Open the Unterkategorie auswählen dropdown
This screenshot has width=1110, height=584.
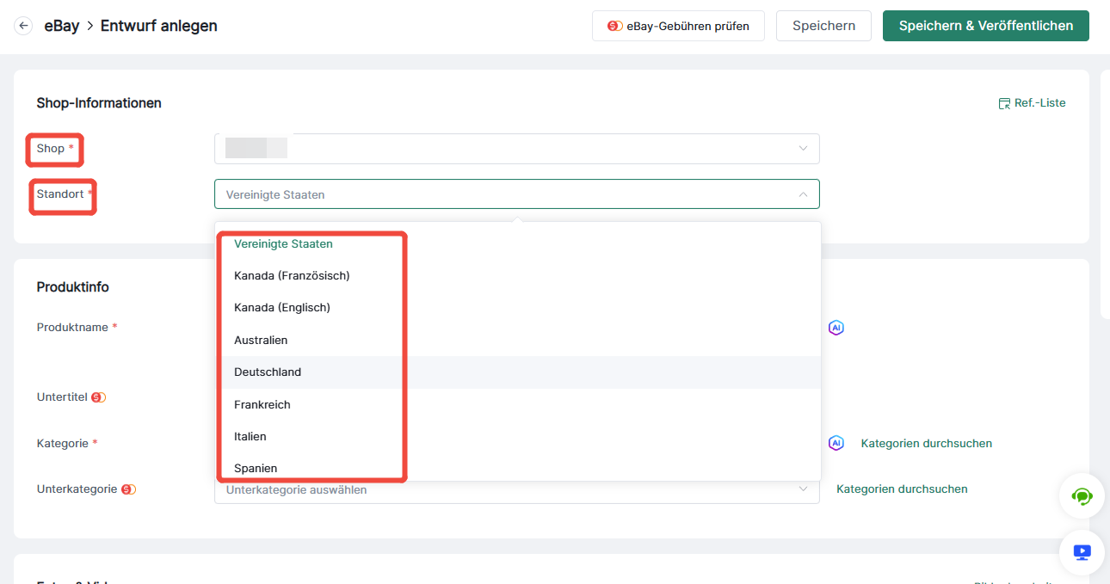pos(516,489)
